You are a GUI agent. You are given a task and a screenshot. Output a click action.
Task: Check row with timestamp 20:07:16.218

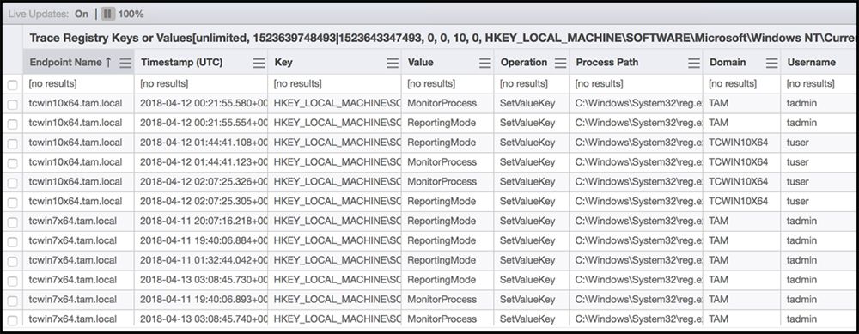pos(12,222)
